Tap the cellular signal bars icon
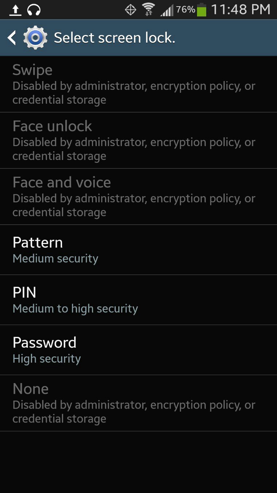 tap(167, 10)
